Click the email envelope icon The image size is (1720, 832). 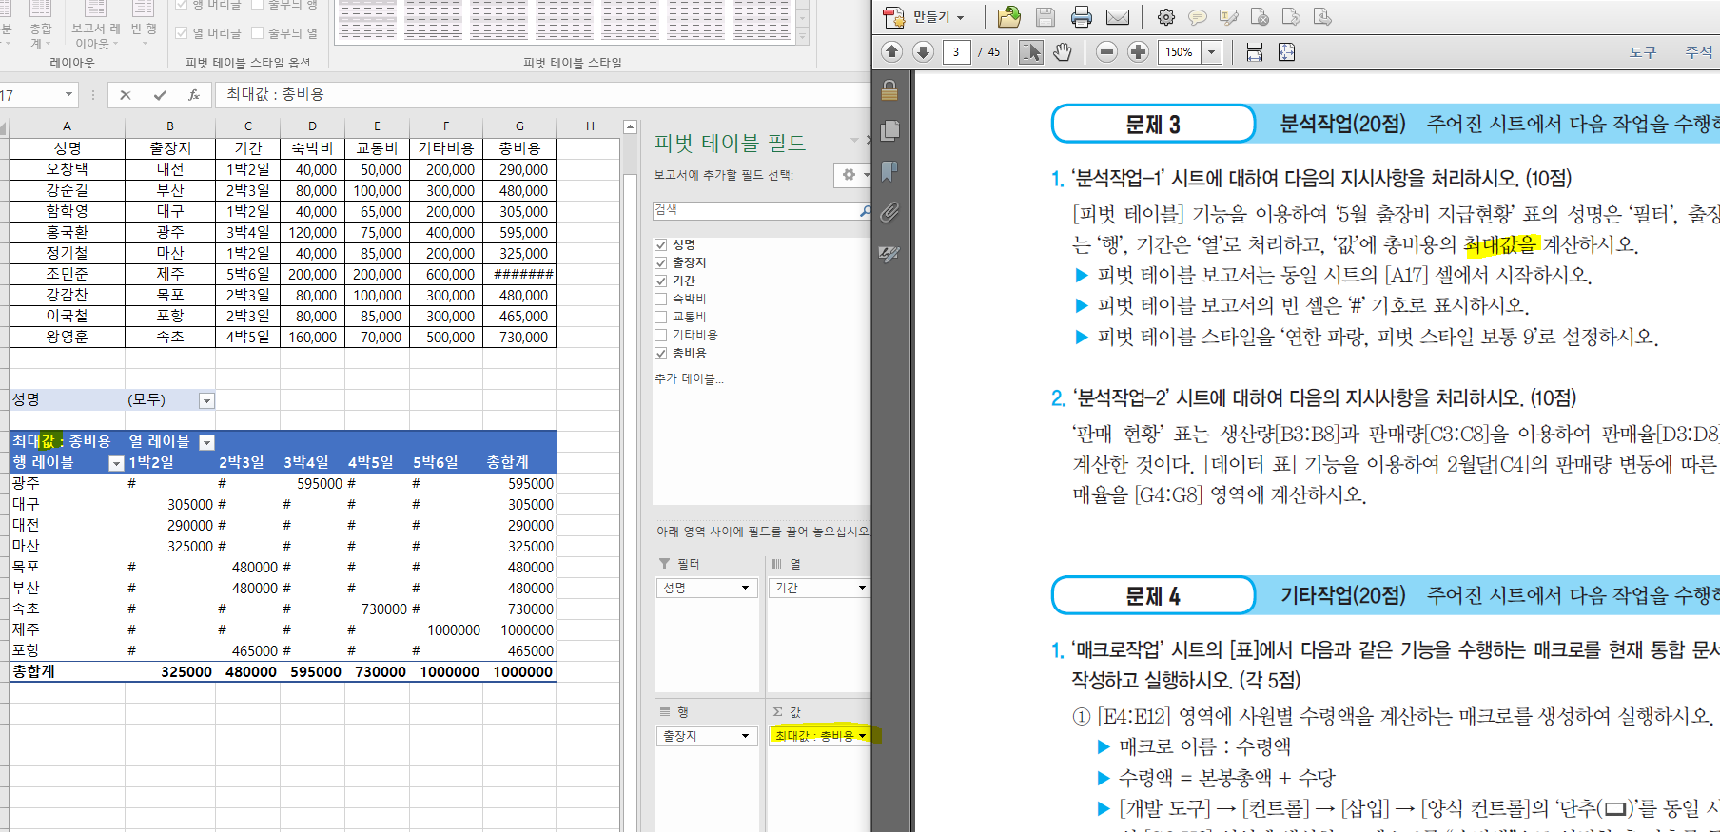1118,17
